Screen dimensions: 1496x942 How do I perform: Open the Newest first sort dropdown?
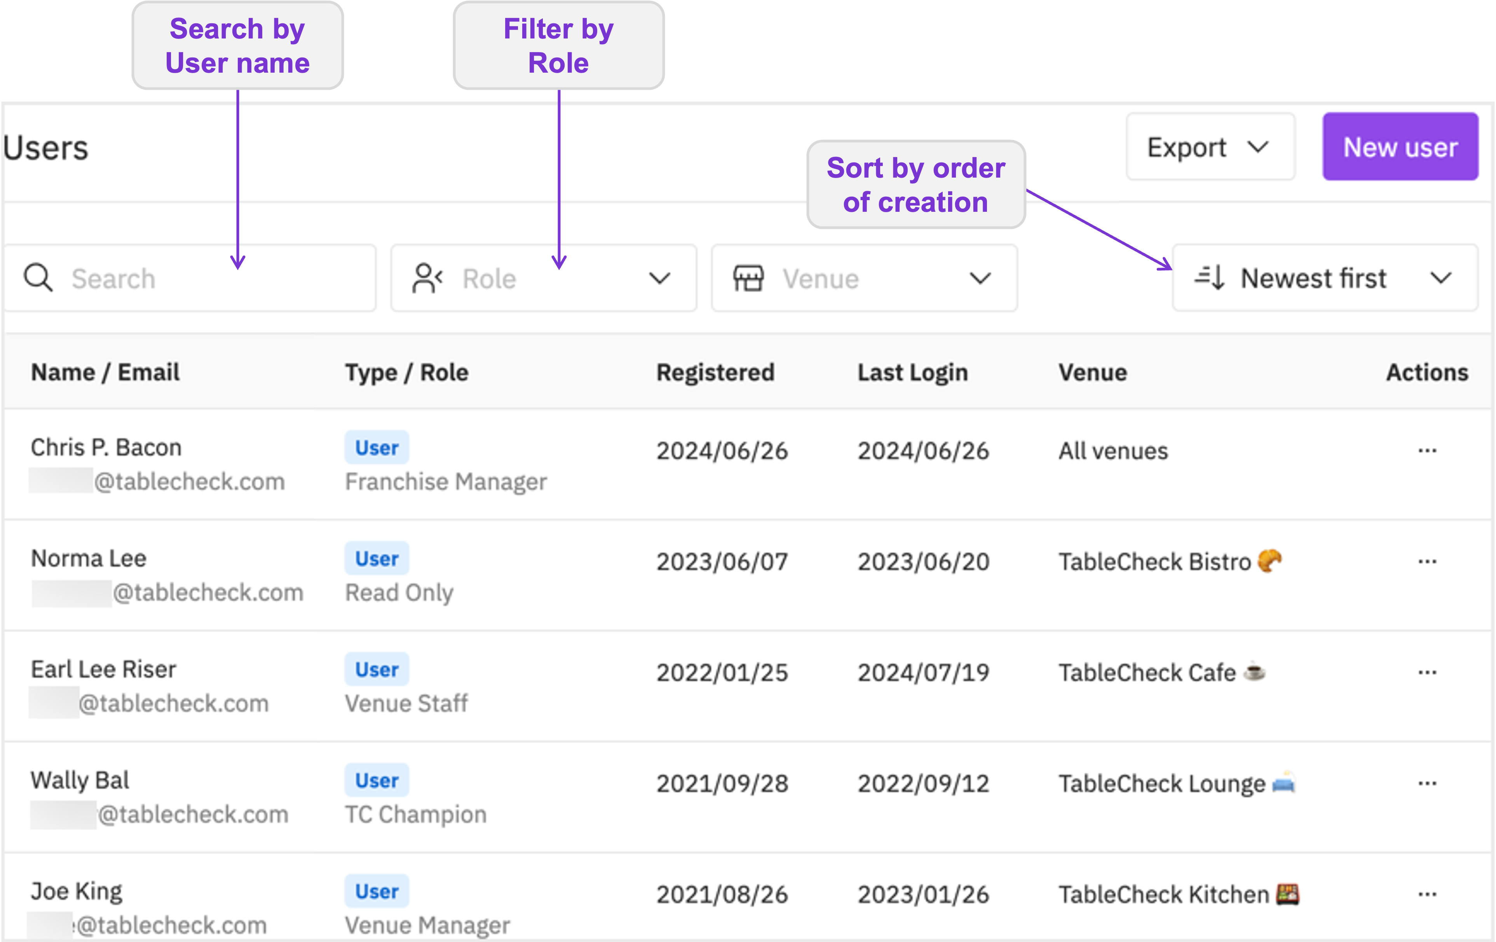click(x=1325, y=278)
